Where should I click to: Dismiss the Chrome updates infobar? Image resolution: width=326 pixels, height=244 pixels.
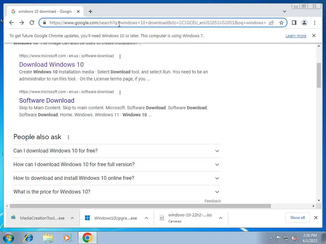pos(314,36)
